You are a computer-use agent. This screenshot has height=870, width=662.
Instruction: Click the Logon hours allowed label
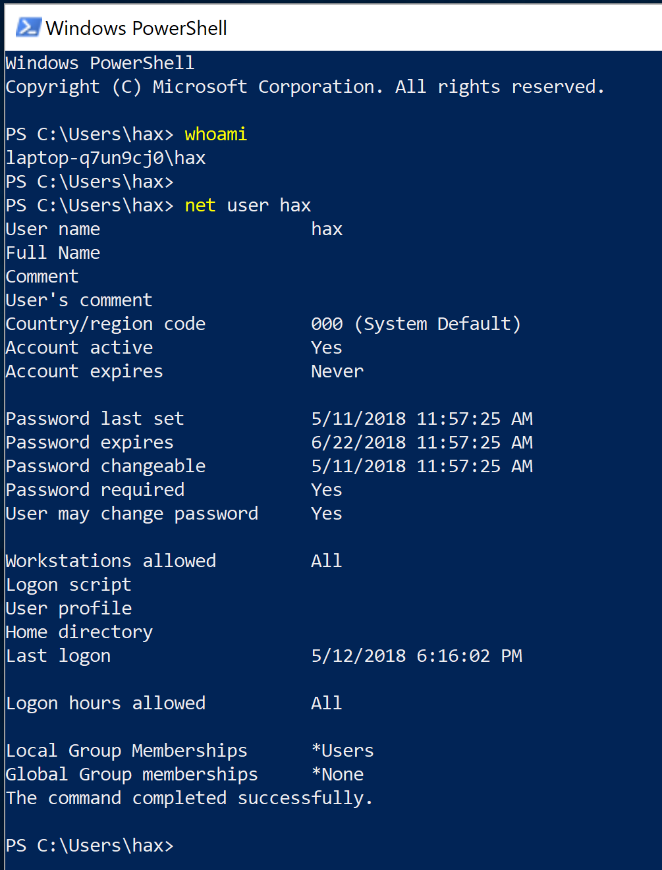coord(106,703)
